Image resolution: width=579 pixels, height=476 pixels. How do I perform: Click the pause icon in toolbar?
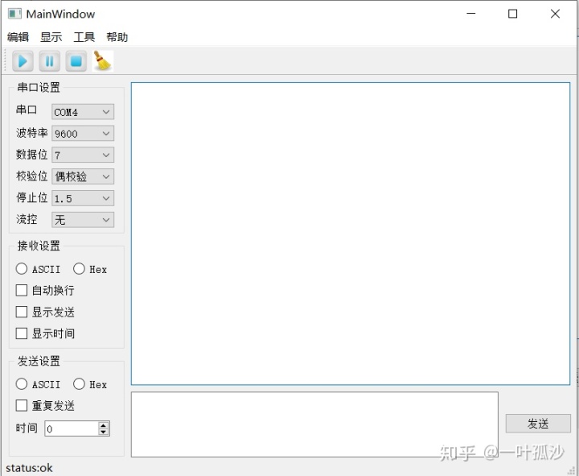coord(50,61)
